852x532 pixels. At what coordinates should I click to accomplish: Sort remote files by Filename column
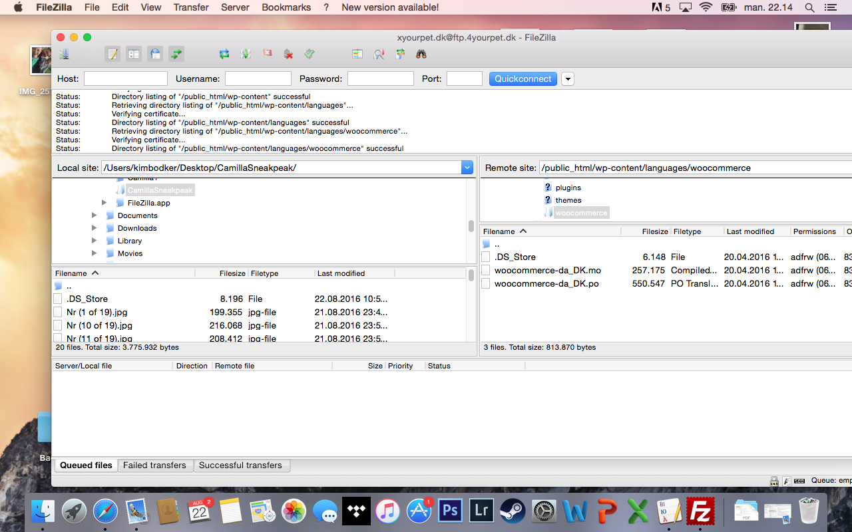[x=550, y=231]
